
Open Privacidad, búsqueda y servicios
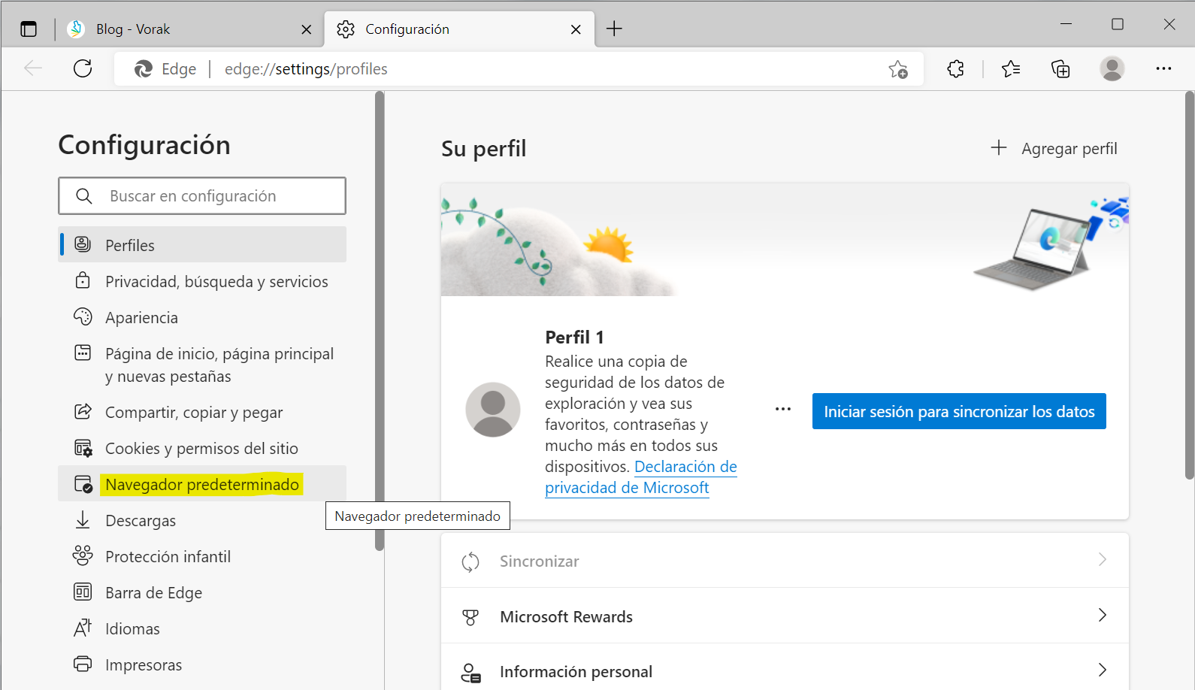tap(202, 281)
